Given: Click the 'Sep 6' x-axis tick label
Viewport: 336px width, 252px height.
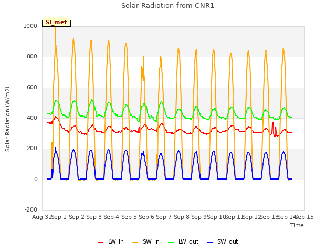Looking at the screenshot, I should (x=146, y=217).
